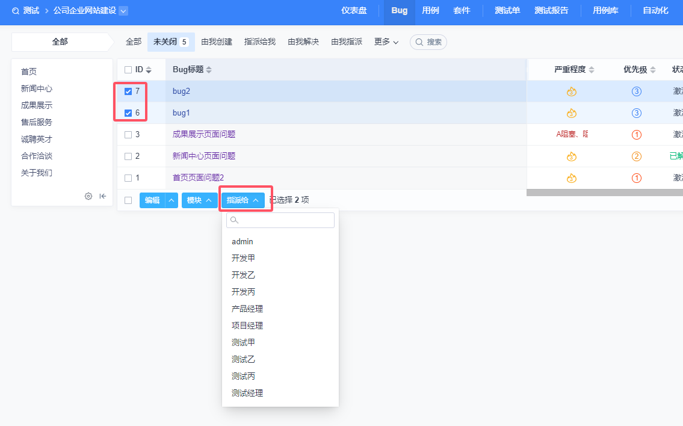Viewport: 683px width, 426px height.
Task: Switch to the 用例 top navigation tab
Action: point(430,11)
